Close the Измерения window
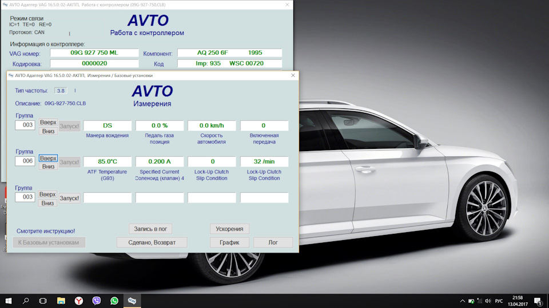The width and height of the screenshot is (549, 308). pyautogui.click(x=293, y=75)
